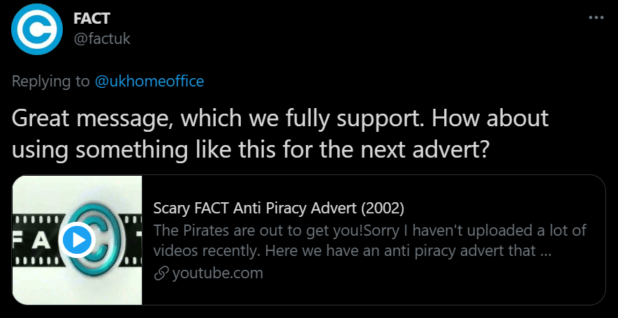The width and height of the screenshot is (618, 318).
Task: Open the @factuk handle
Action: [x=102, y=38]
